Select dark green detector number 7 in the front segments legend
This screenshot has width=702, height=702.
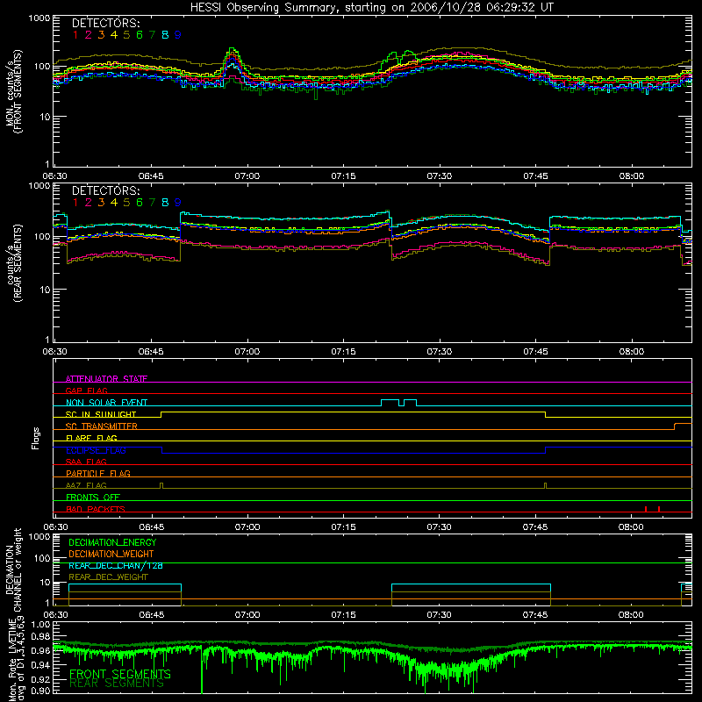pyautogui.click(x=152, y=35)
